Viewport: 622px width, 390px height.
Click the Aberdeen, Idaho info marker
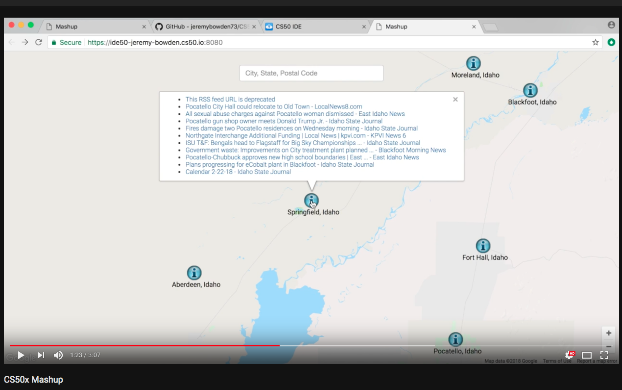click(194, 273)
